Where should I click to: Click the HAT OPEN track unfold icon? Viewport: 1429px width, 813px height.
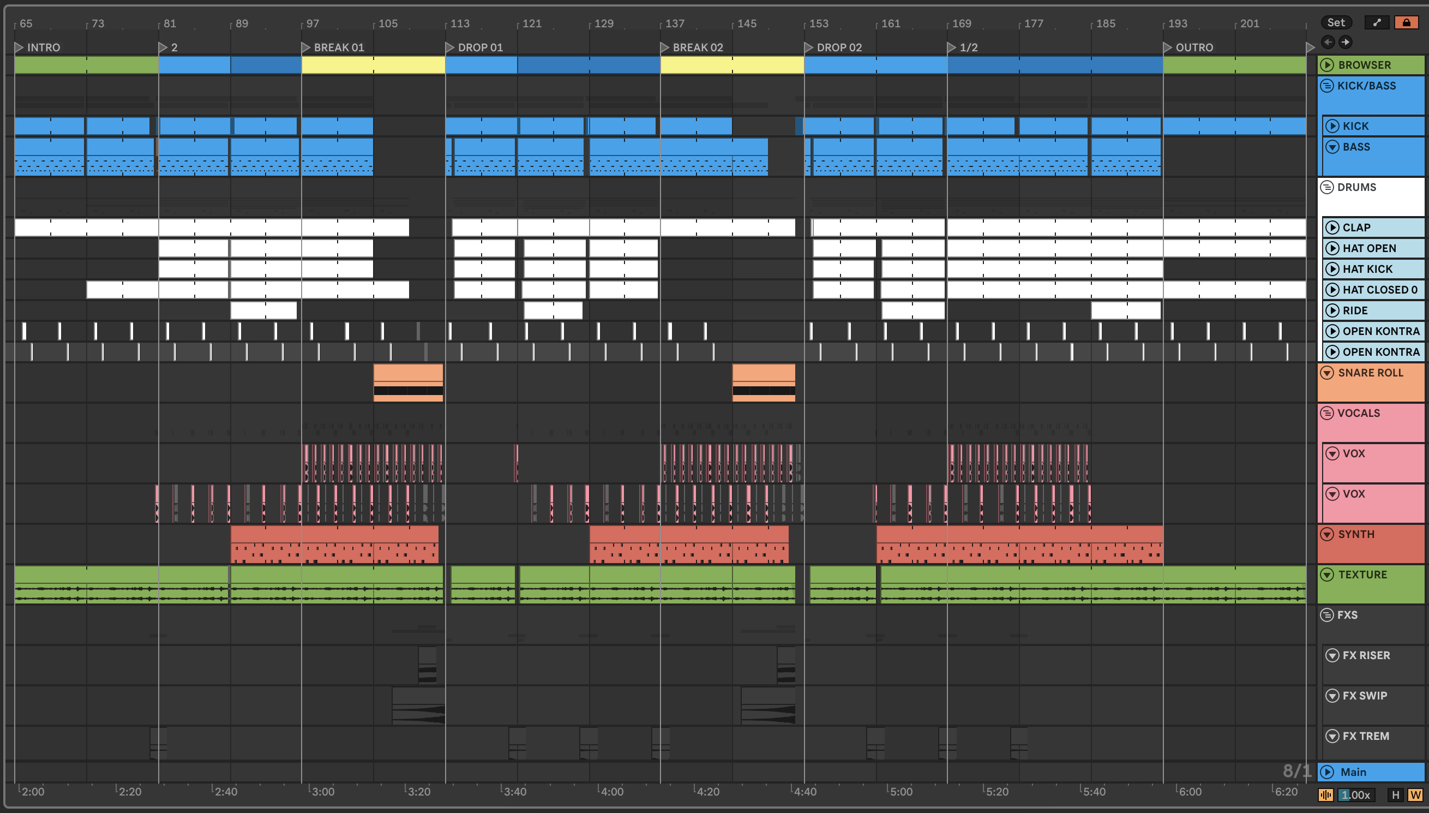(1332, 248)
